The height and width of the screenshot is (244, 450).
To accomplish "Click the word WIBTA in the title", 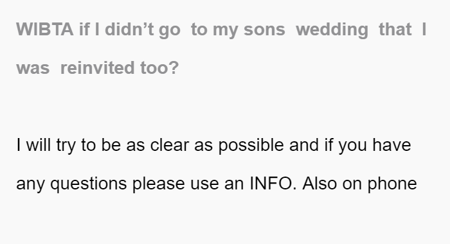I will (x=45, y=30).
